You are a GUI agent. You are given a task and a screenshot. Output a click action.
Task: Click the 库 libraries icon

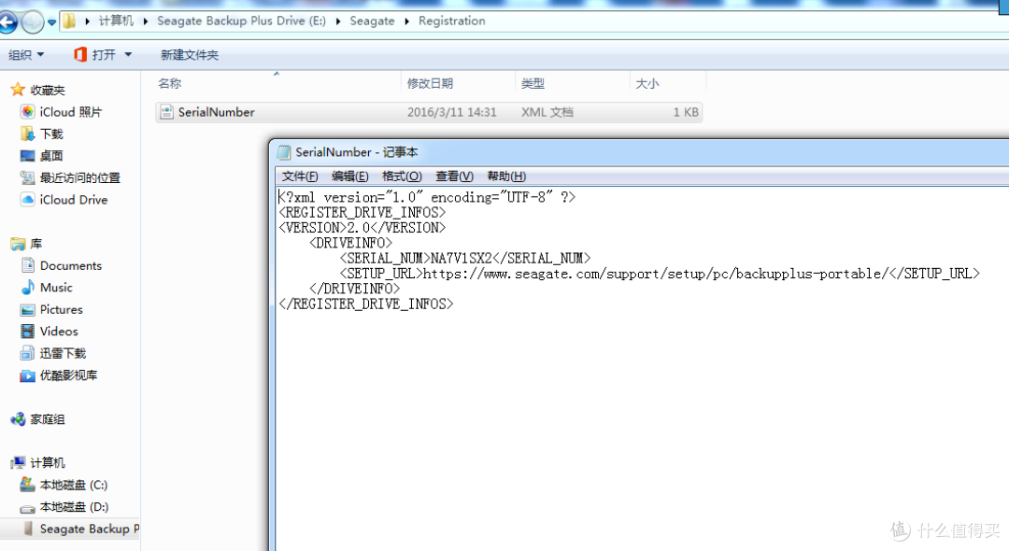(x=18, y=244)
